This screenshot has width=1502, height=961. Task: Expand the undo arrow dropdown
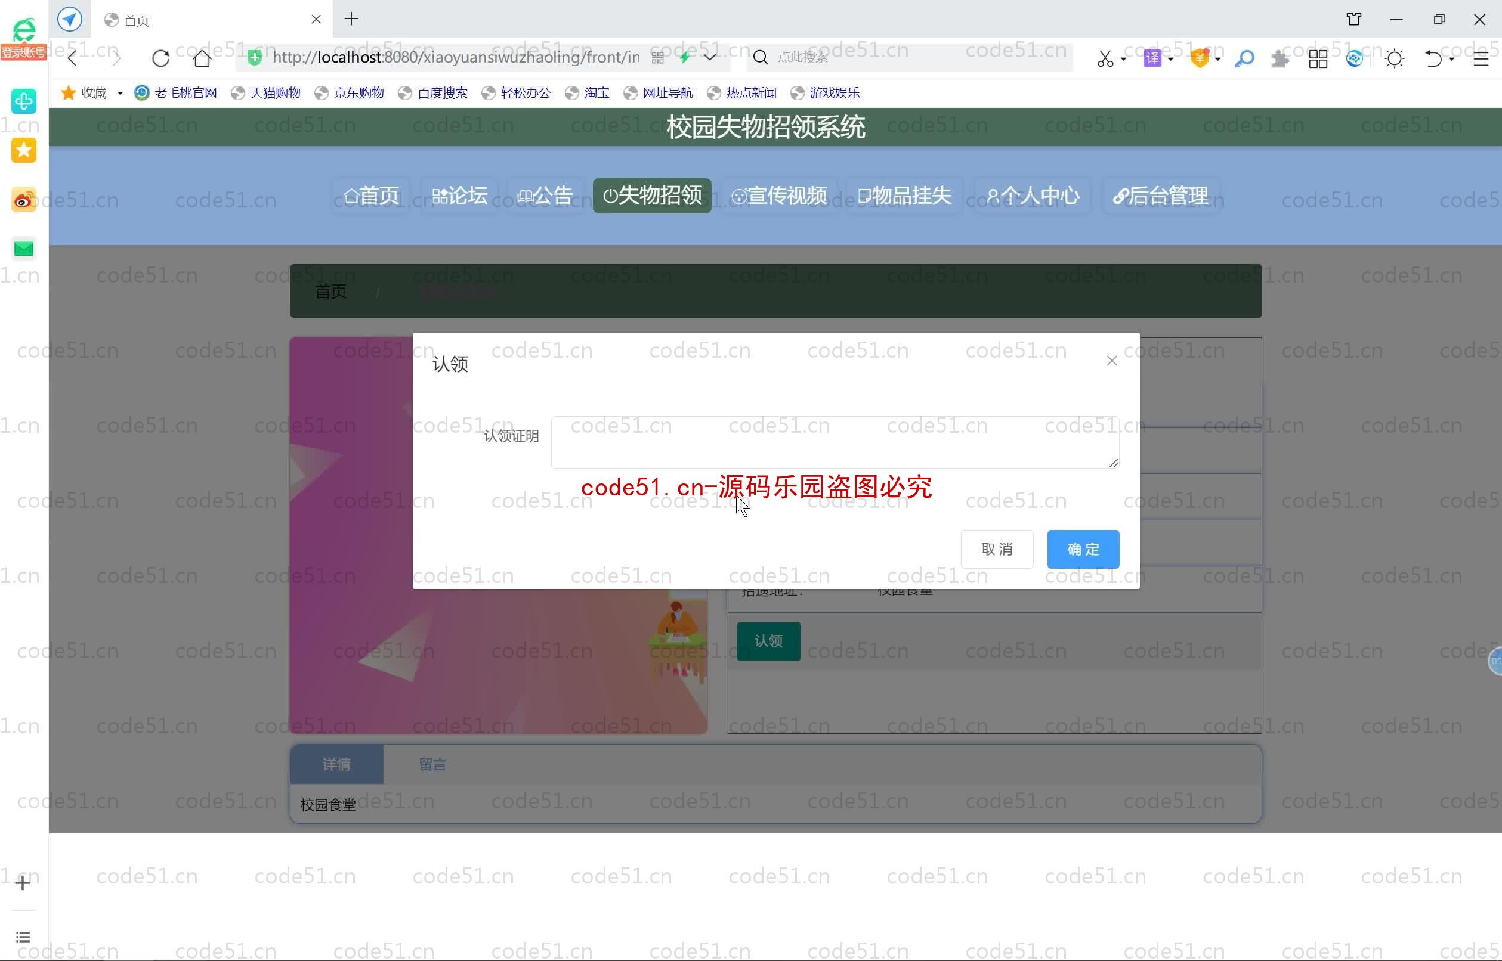click(x=1451, y=58)
